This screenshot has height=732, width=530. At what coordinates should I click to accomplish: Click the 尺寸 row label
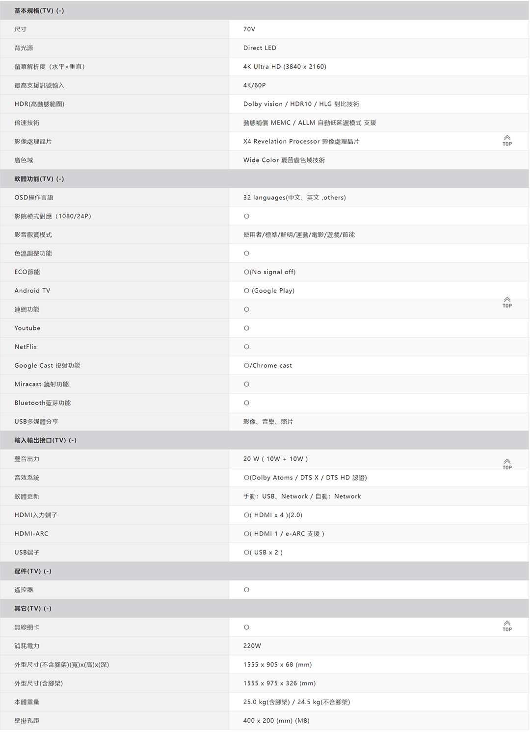(21, 29)
